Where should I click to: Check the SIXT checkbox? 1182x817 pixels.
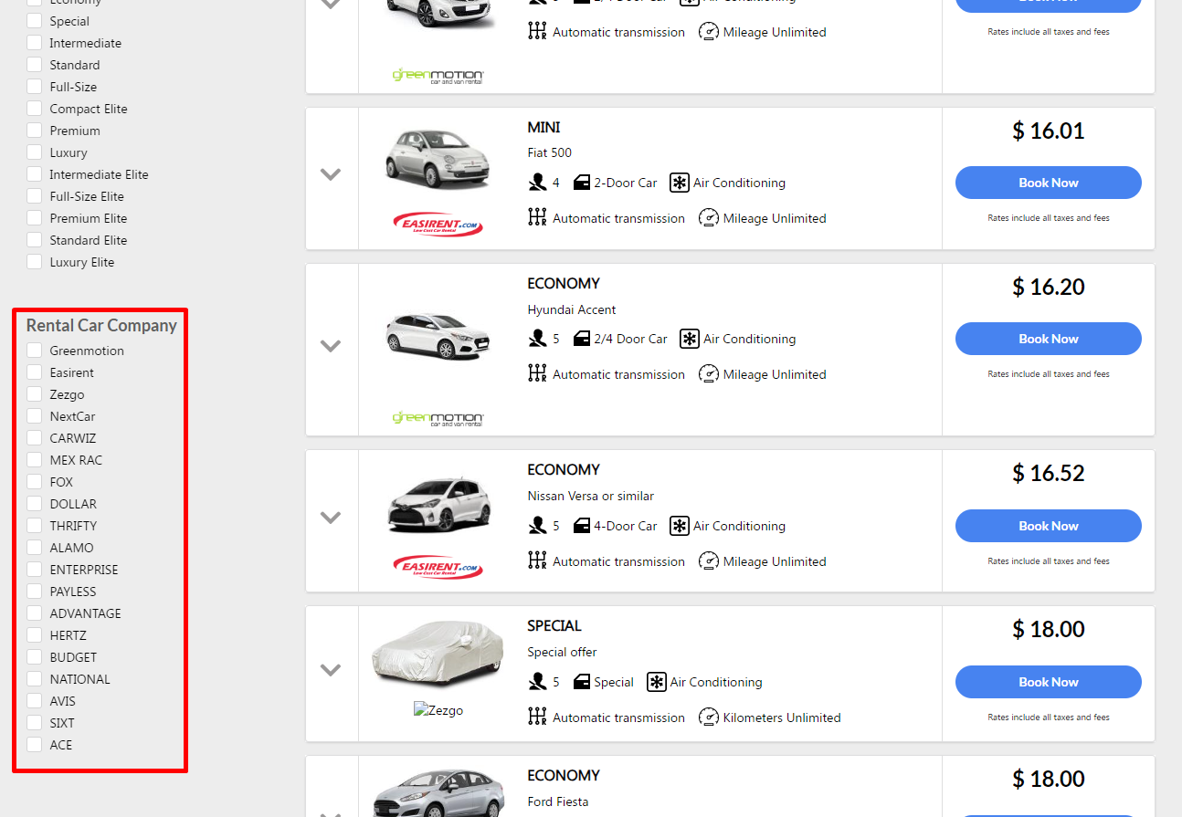[34, 723]
